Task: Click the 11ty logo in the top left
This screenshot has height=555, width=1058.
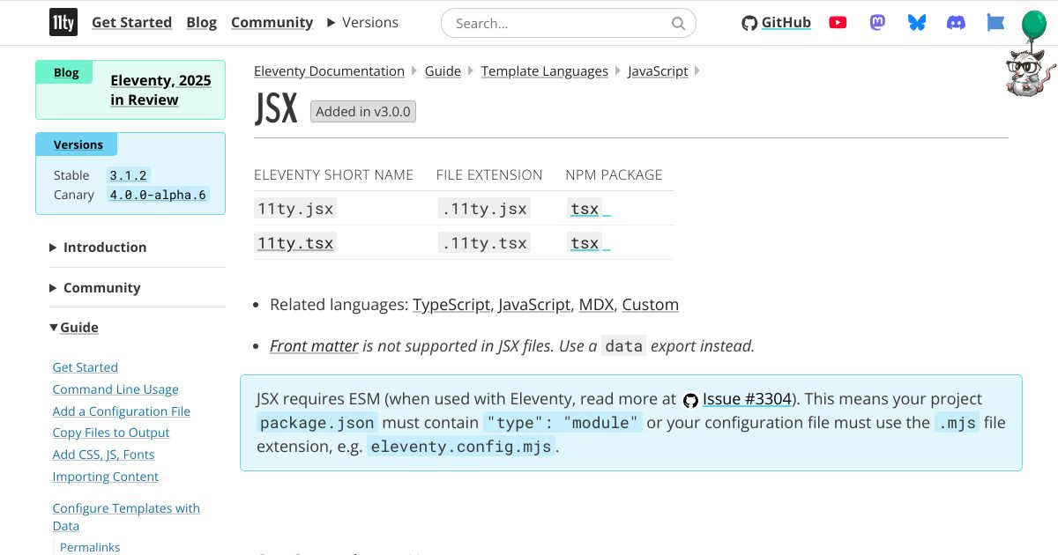Action: [63, 22]
